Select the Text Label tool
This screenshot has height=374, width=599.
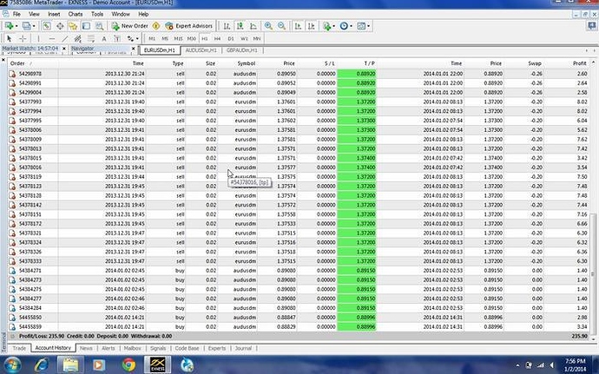[117, 38]
